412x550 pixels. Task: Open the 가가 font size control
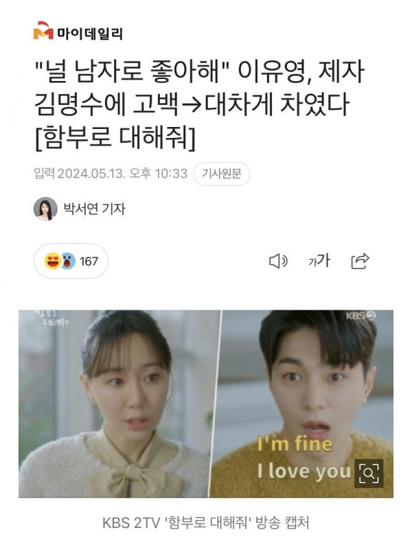coord(319,261)
